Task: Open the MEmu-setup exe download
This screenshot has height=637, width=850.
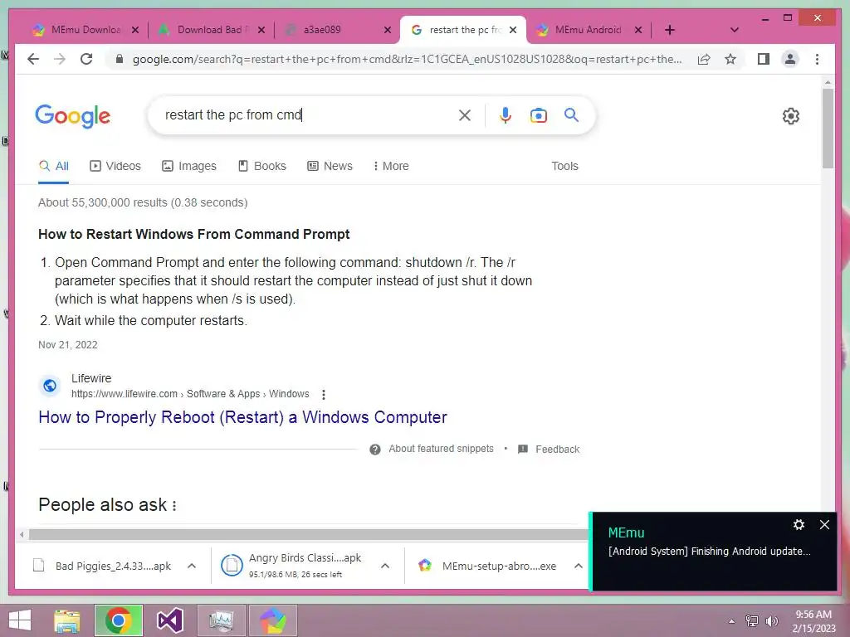Action: (488, 566)
